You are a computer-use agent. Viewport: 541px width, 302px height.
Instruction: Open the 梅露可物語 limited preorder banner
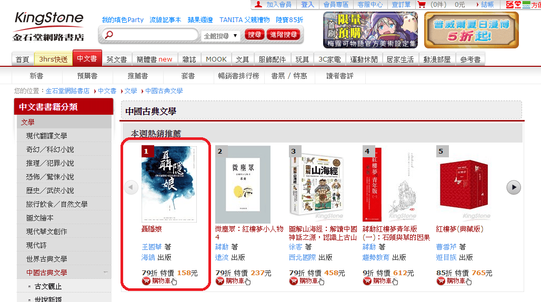[370, 30]
